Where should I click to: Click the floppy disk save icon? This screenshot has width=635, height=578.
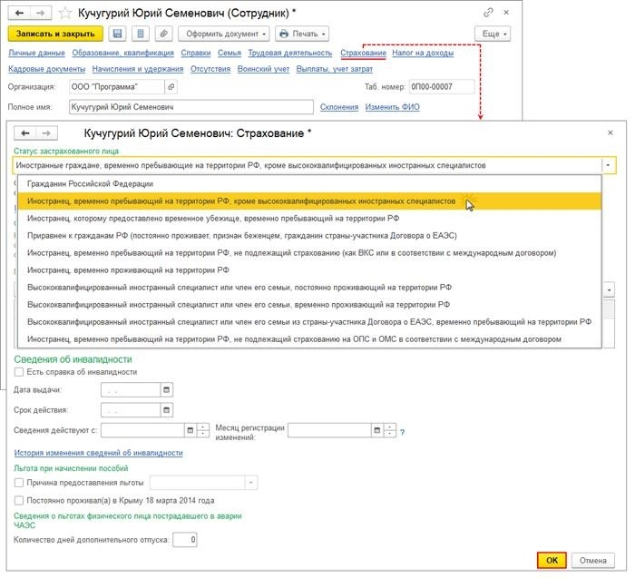pos(117,34)
